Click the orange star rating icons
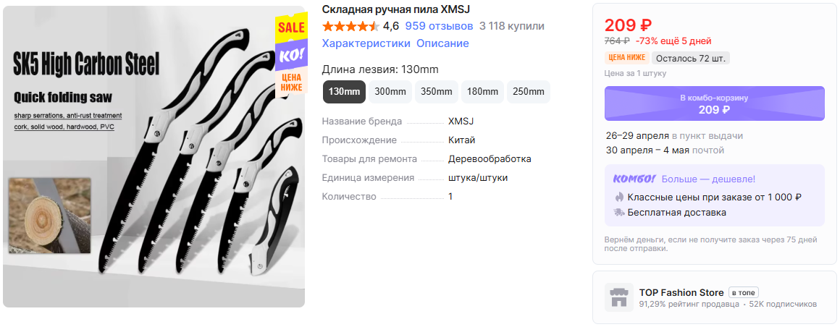 351,26
